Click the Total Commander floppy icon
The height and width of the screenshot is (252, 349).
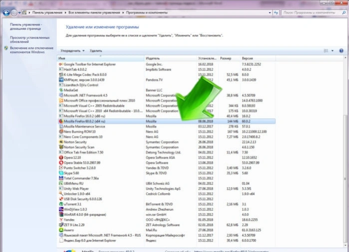pyautogui.click(x=61, y=178)
